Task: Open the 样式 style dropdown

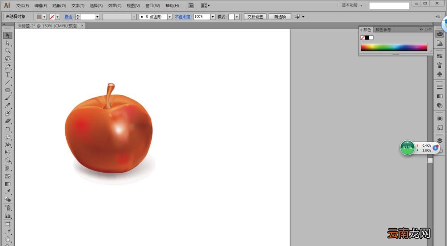Action: coord(236,17)
